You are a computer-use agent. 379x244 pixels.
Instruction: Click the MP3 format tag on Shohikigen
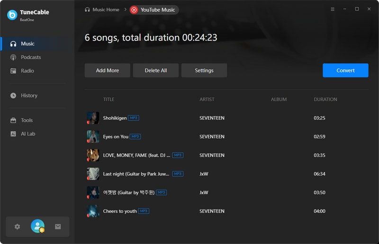(x=133, y=118)
